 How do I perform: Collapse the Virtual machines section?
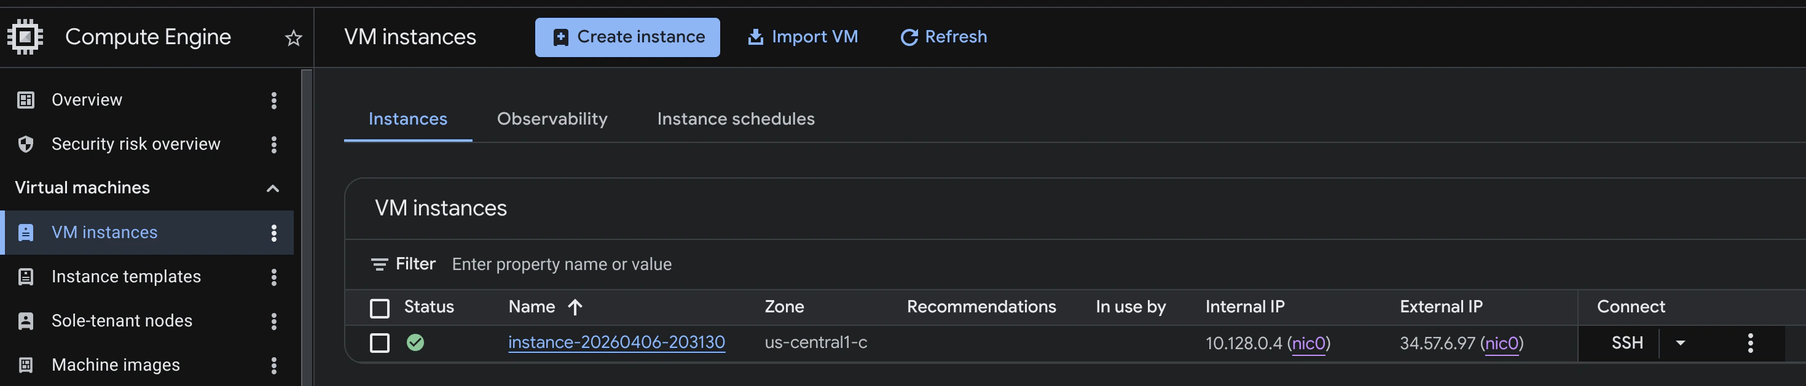(x=273, y=188)
